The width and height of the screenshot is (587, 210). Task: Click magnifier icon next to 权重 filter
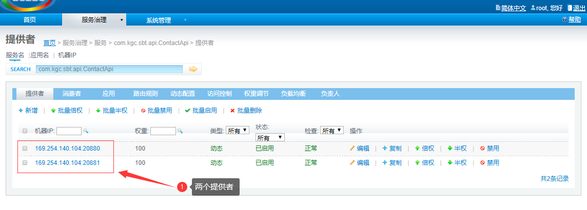point(180,131)
